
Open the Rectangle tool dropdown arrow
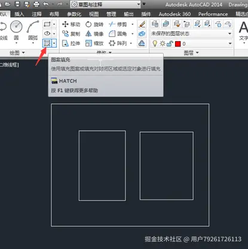coord(54,24)
